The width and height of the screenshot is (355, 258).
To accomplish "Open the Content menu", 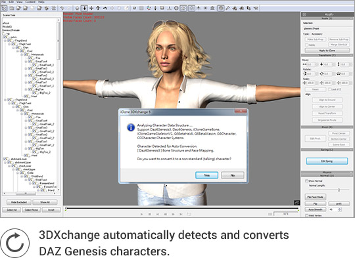I will (30, 2).
